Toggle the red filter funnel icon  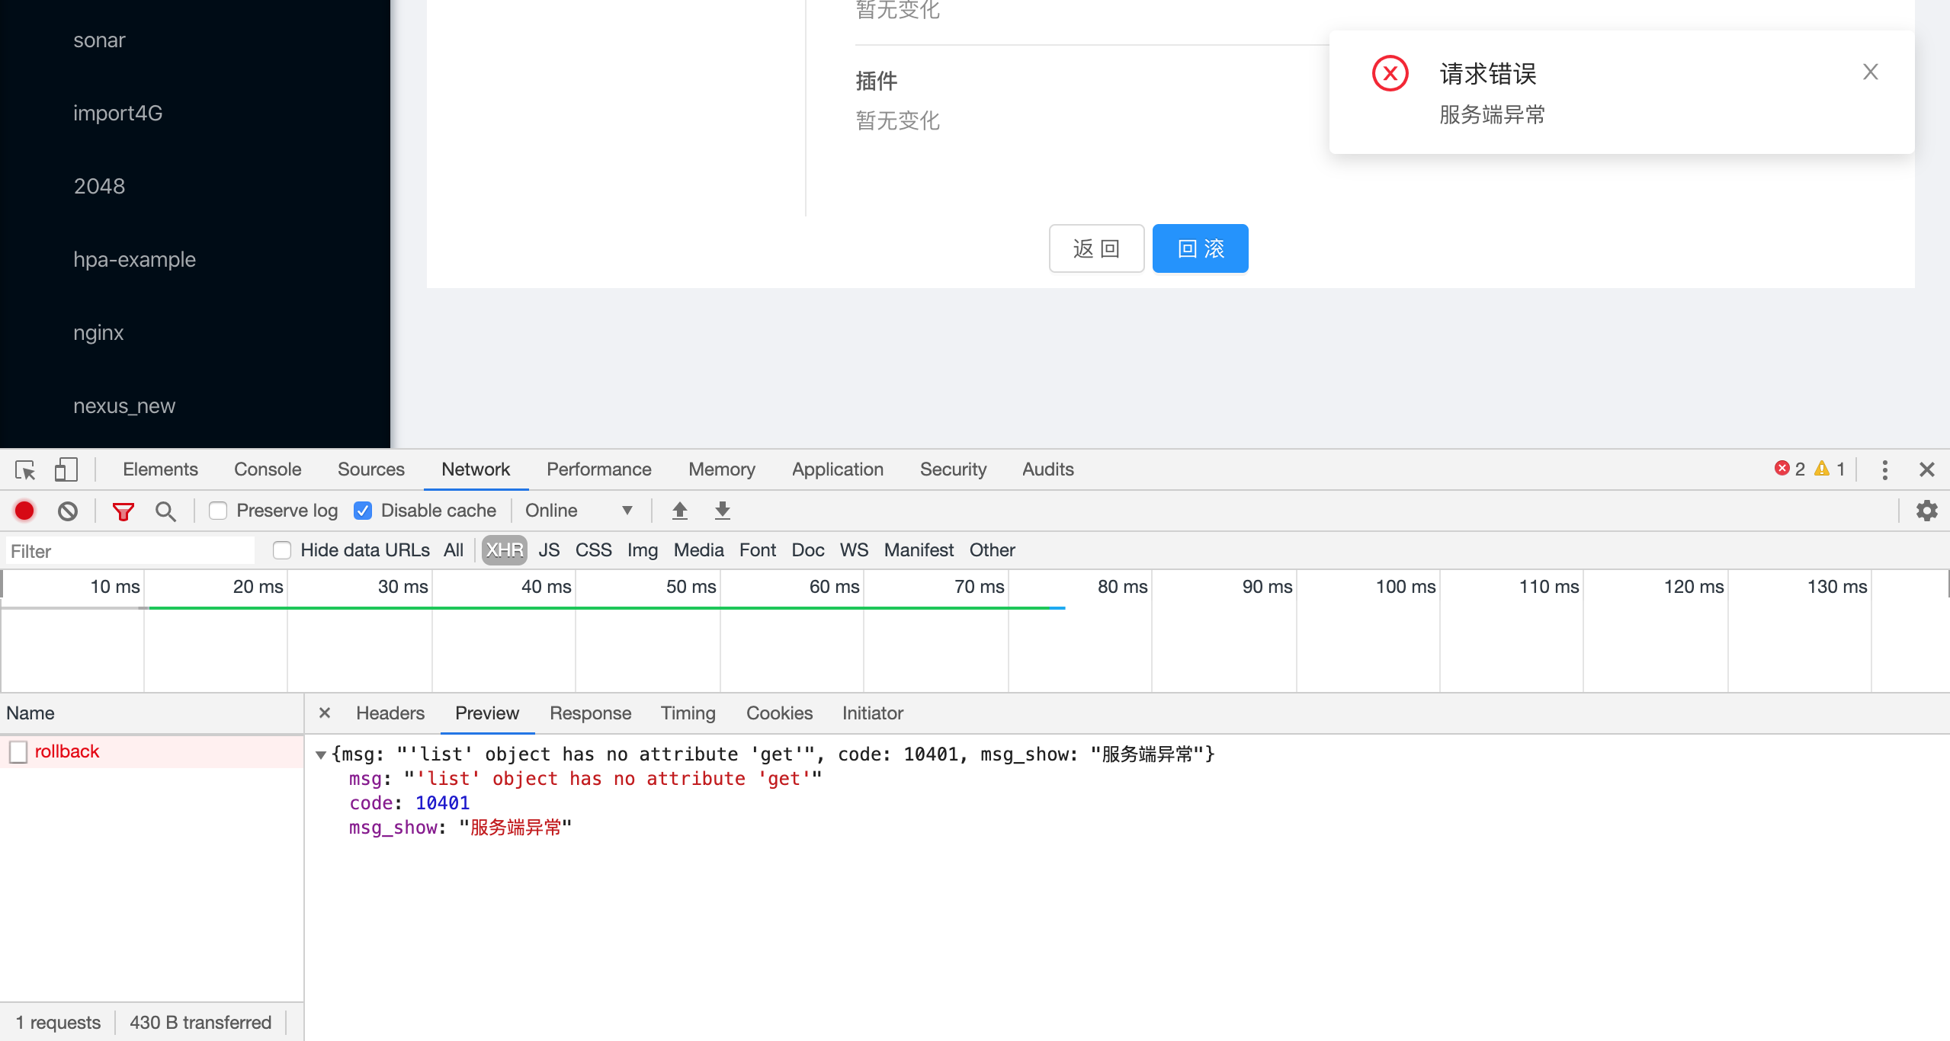click(x=123, y=511)
